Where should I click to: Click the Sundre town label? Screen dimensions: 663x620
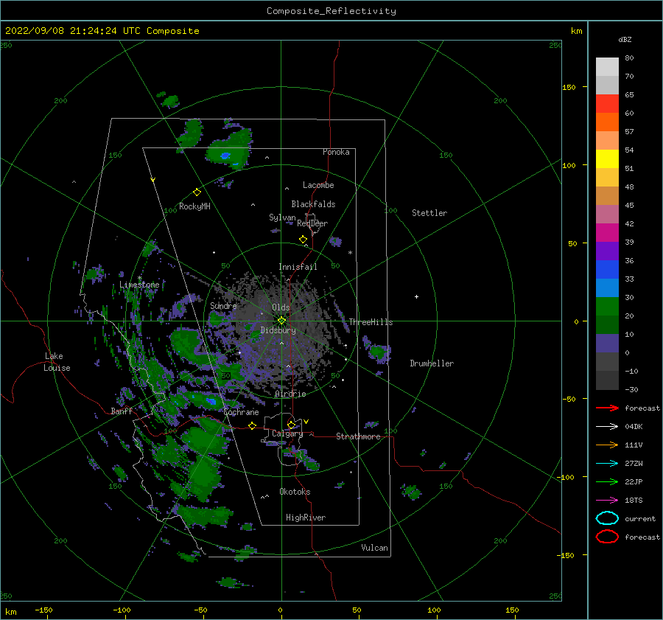tap(223, 306)
